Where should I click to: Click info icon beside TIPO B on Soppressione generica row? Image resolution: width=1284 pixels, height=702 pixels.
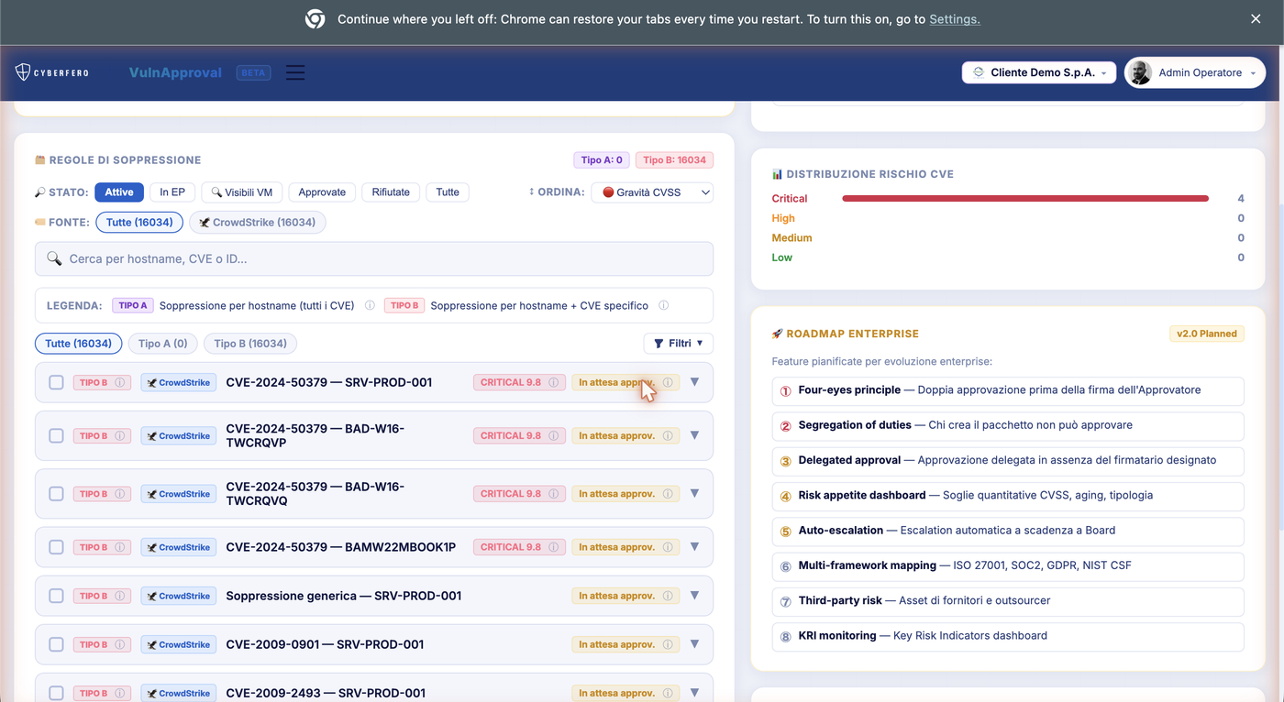pos(120,596)
